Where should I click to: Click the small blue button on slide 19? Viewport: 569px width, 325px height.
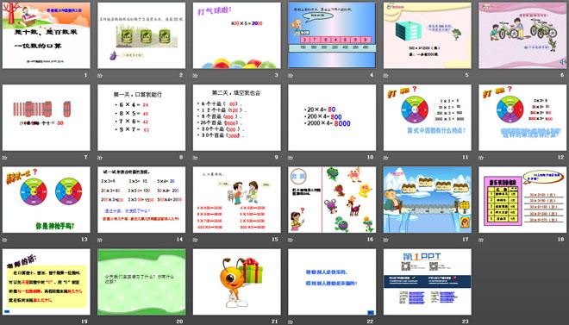pyautogui.click(x=7, y=311)
